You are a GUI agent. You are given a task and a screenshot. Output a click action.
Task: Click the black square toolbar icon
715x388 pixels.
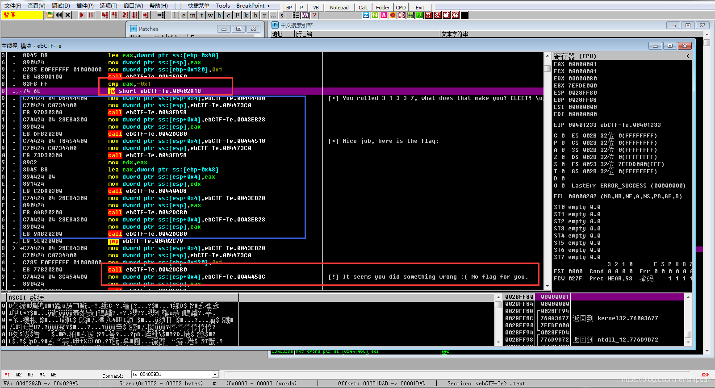(x=464, y=15)
